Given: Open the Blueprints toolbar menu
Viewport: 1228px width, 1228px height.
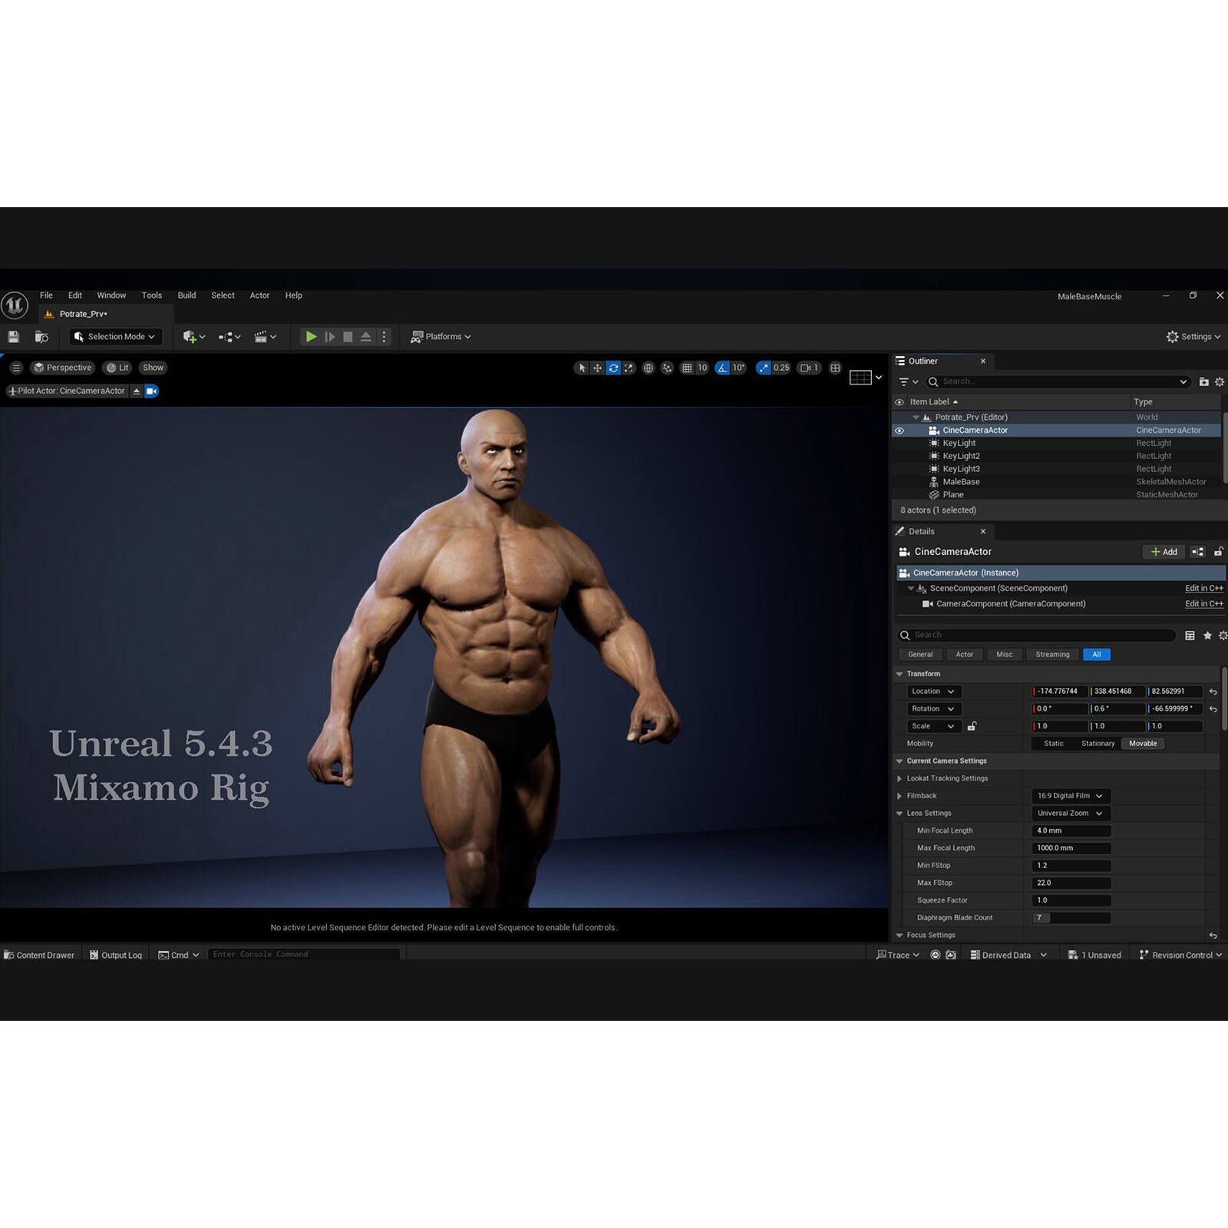Looking at the screenshot, I should pyautogui.click(x=229, y=337).
